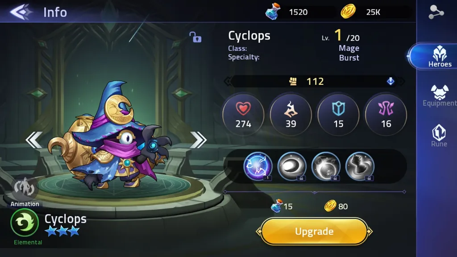The image size is (457, 257).
Task: Click the yellow Upgrade button
Action: (314, 232)
